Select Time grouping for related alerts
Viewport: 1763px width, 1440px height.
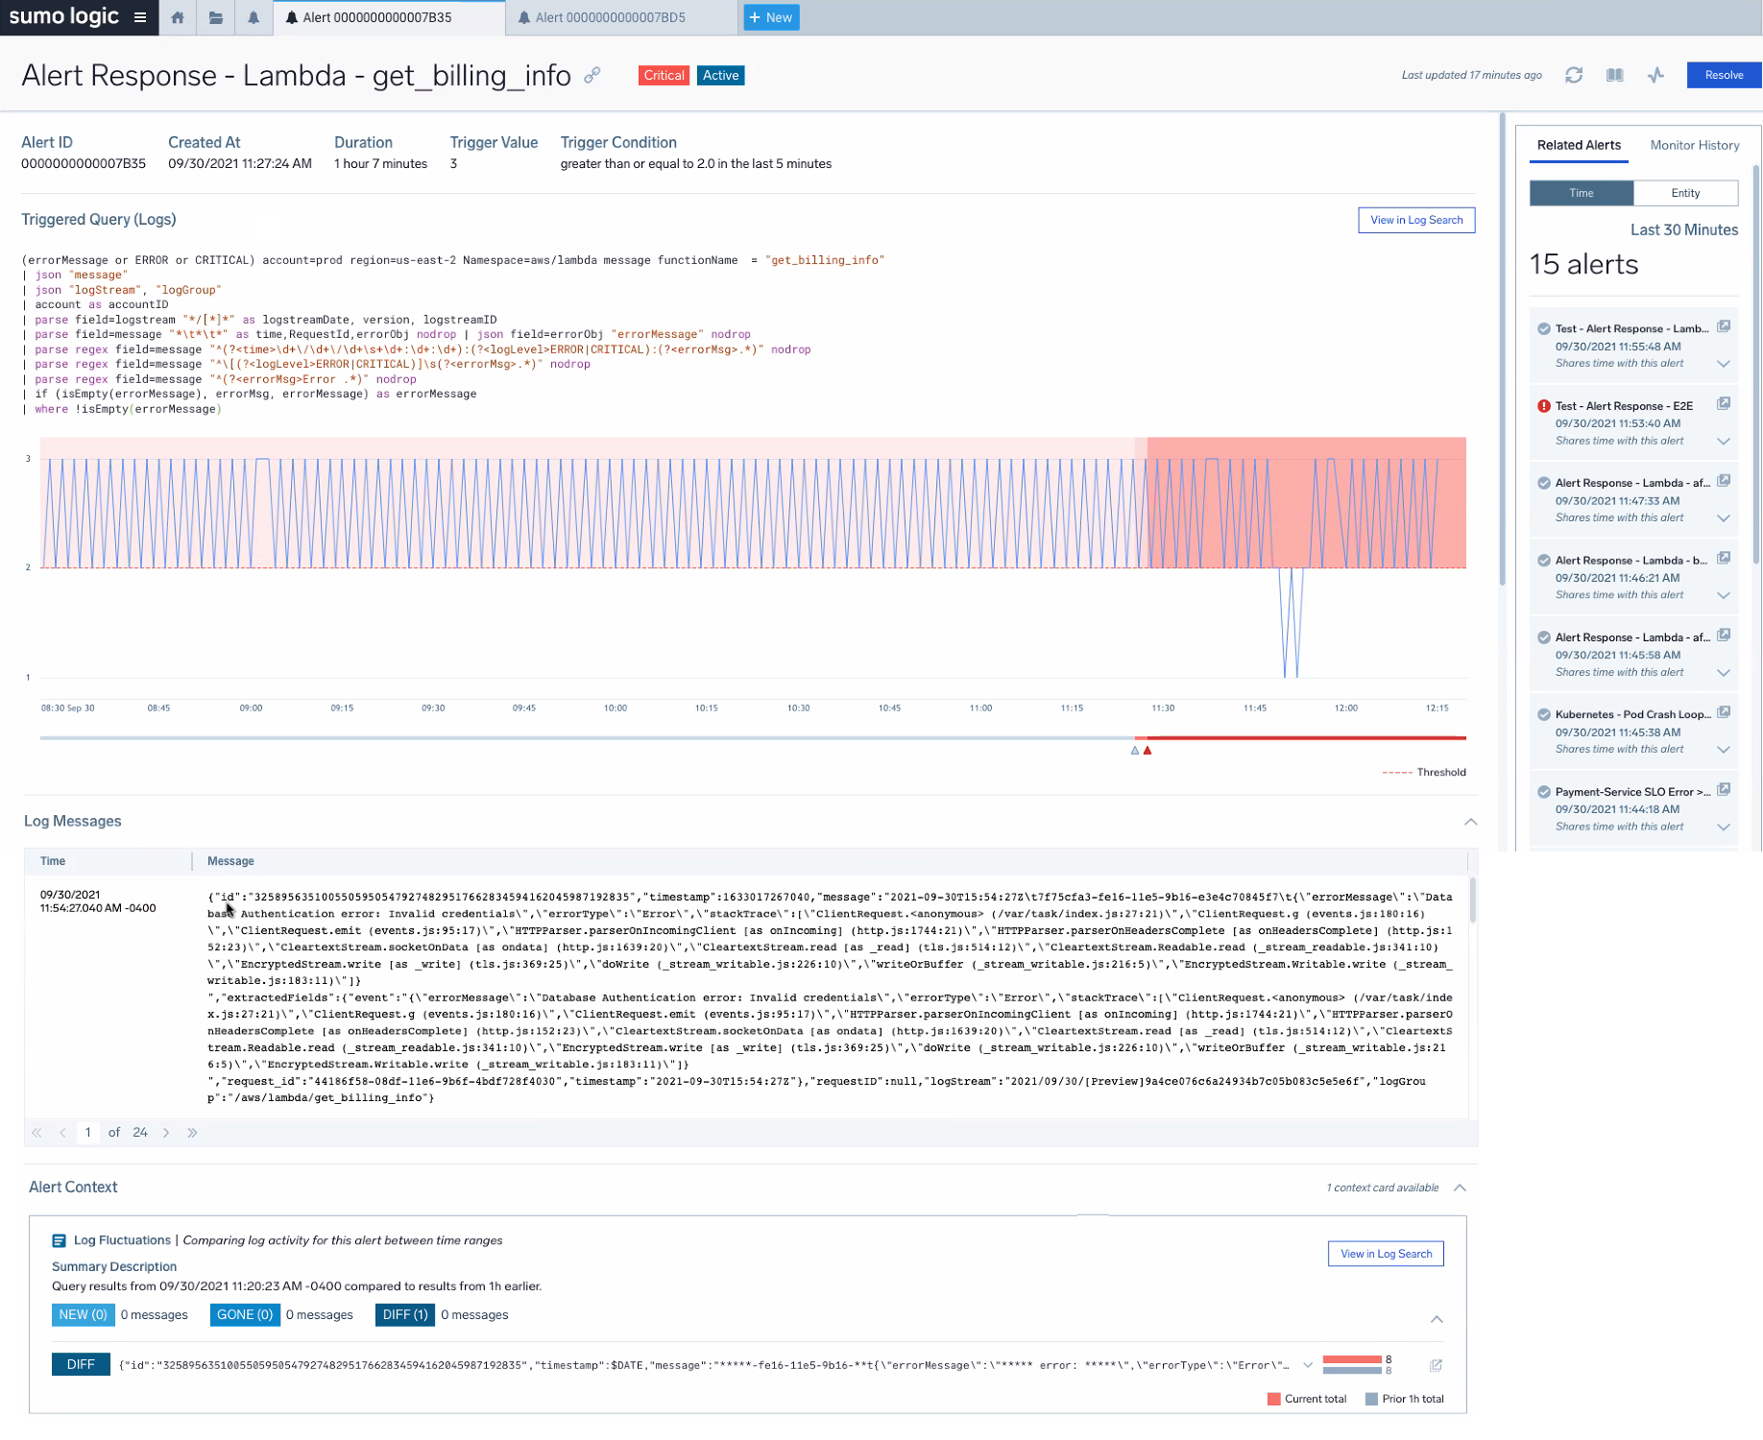(x=1581, y=193)
